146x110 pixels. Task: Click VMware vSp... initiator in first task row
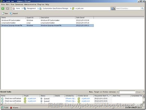point(70,98)
